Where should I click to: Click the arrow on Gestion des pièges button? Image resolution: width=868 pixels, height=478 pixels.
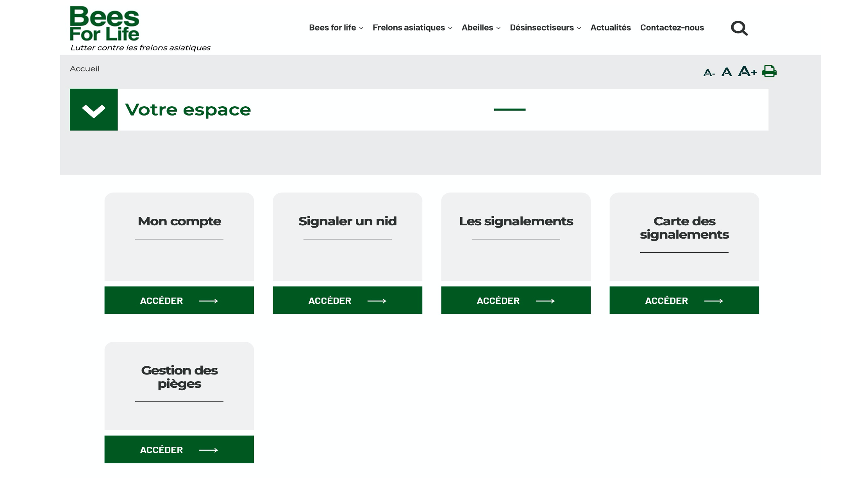pos(209,450)
